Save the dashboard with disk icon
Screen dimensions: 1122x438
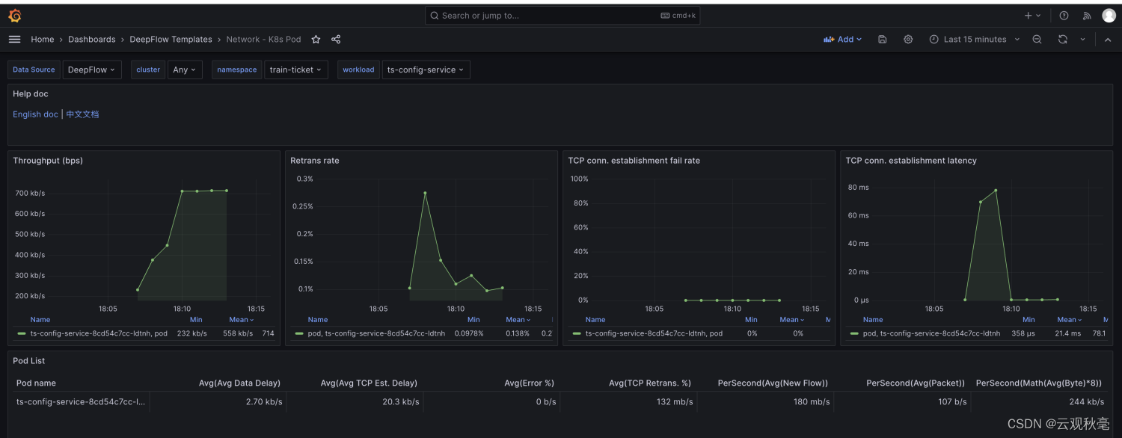click(x=883, y=40)
